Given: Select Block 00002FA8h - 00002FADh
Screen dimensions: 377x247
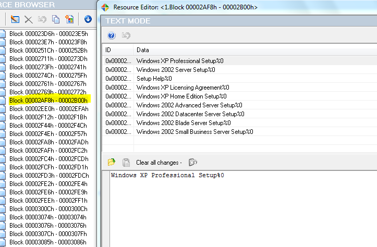Looking at the screenshot, I should [49, 142].
